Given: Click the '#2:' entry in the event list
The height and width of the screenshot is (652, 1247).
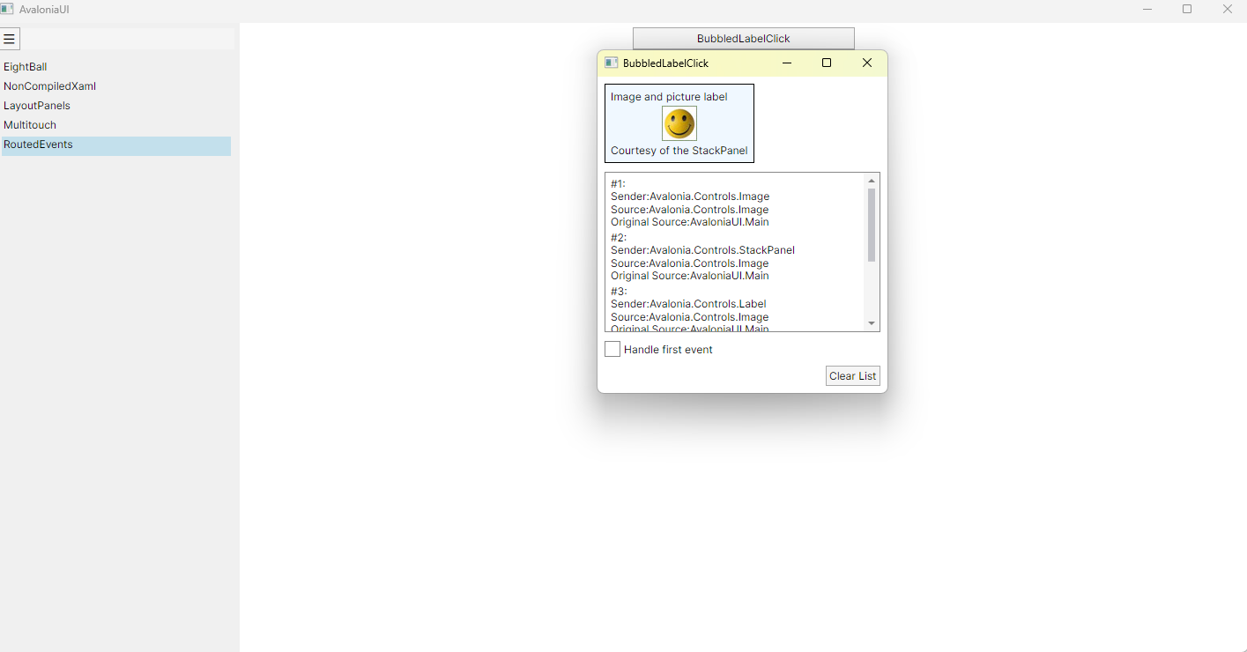Looking at the screenshot, I should (619, 238).
